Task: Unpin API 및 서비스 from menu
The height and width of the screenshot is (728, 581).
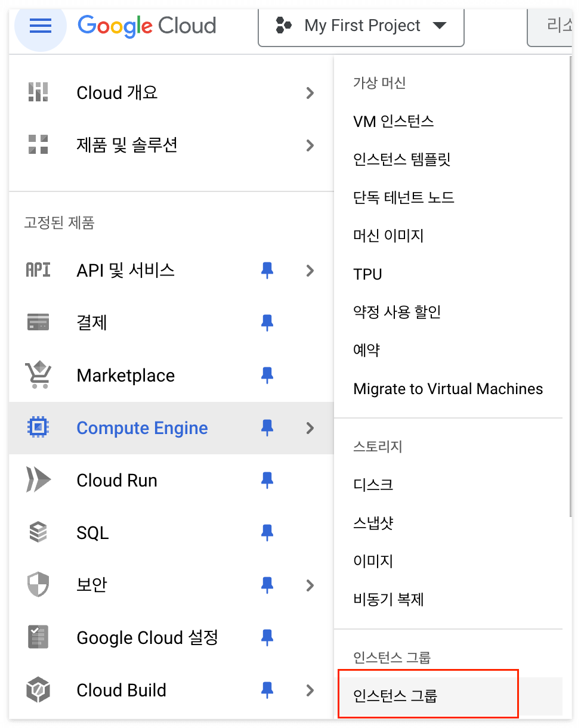Action: pyautogui.click(x=267, y=271)
